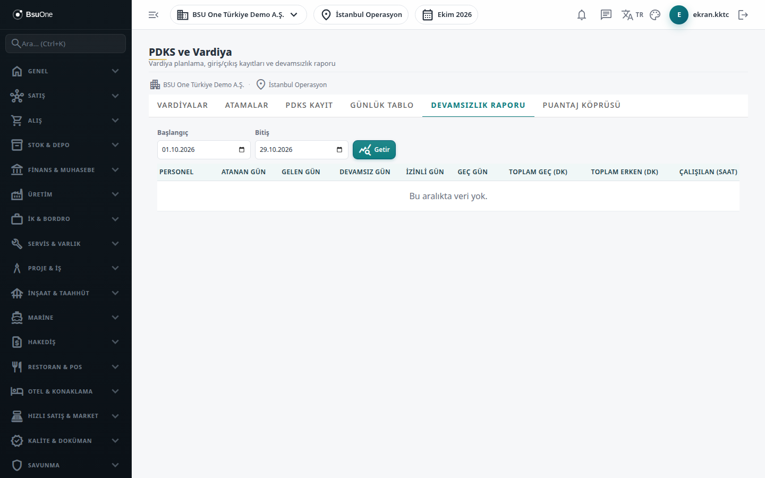Image resolution: width=765 pixels, height=478 pixels.
Task: Change language with the TR translate icon
Action: [x=632, y=15]
